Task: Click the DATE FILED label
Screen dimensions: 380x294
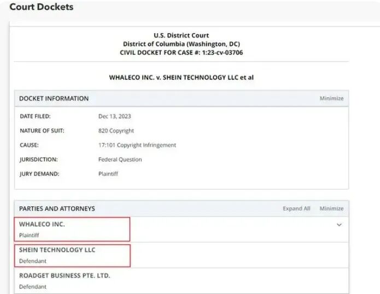Action: point(35,116)
